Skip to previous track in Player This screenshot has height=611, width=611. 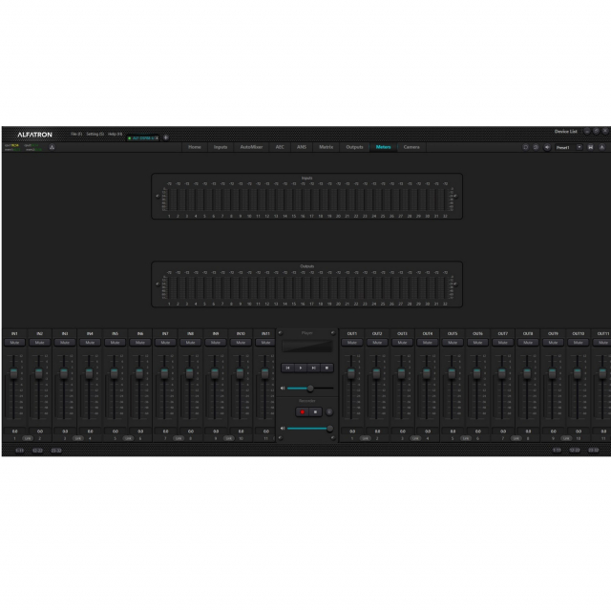click(289, 367)
